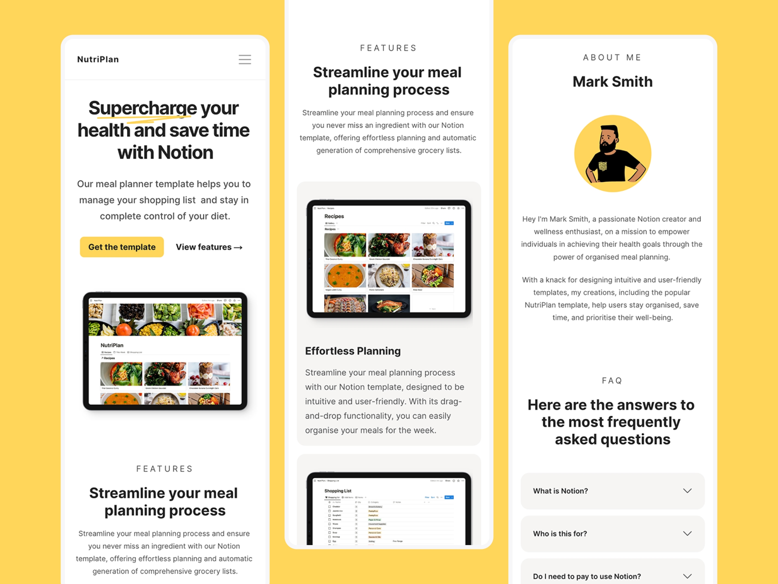Toggle the 'What is Notion?' chevron arrow

[x=687, y=491]
